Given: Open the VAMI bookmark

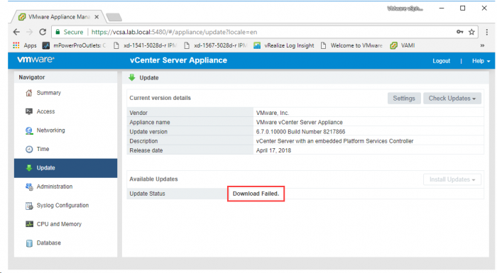Looking at the screenshot, I should (403, 45).
